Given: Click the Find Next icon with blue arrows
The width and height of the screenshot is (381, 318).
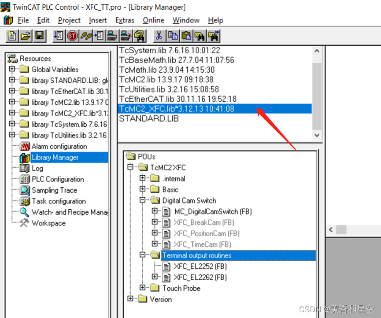Looking at the screenshot, I should (x=213, y=36).
